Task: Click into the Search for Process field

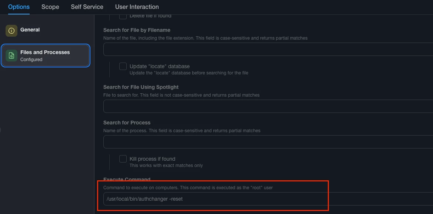Action: [x=268, y=142]
